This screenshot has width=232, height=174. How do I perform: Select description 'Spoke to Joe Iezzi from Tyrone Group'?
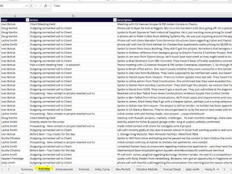point(174,57)
